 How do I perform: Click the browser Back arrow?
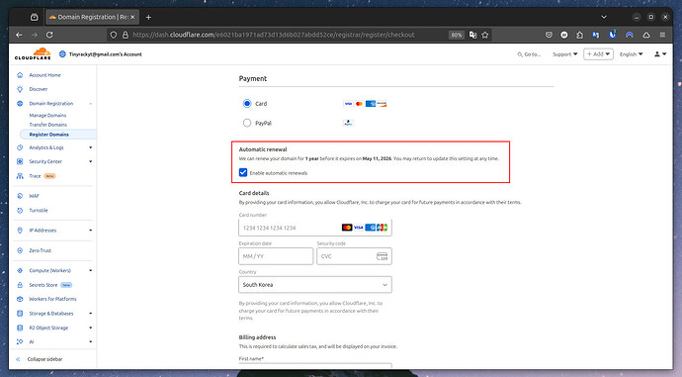coord(19,35)
